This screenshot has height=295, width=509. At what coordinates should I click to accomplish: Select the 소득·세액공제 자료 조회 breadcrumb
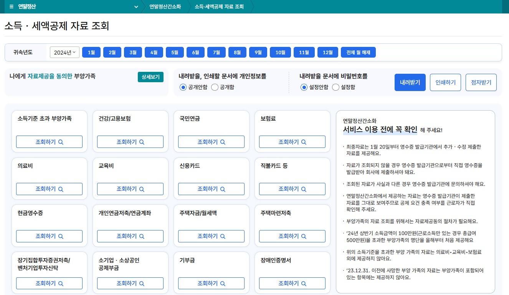coord(218,7)
